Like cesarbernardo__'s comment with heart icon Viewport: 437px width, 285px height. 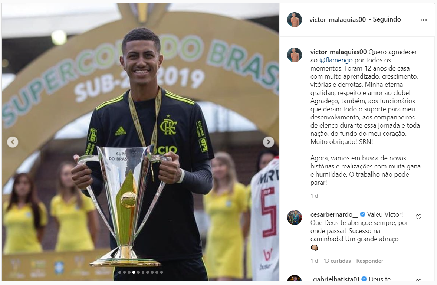coord(418,217)
